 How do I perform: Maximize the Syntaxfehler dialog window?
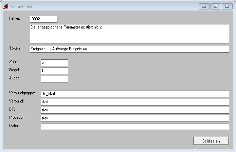coord(215,6)
